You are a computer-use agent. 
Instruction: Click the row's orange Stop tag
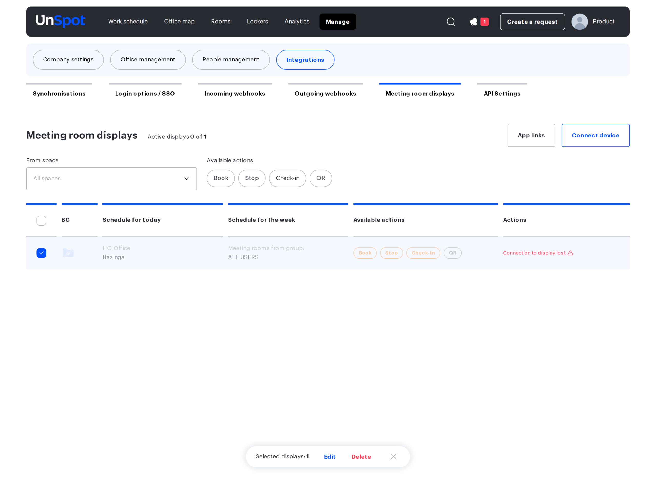point(392,253)
